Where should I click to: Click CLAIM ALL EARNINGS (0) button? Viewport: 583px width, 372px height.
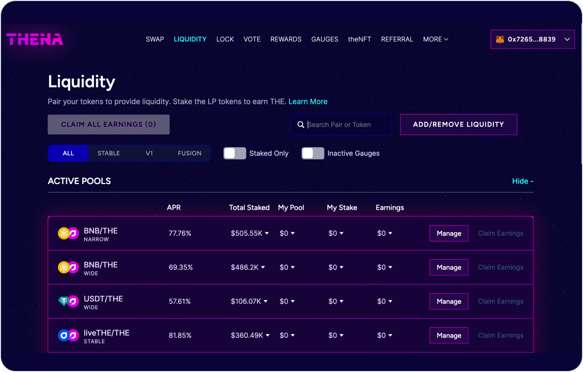point(109,124)
